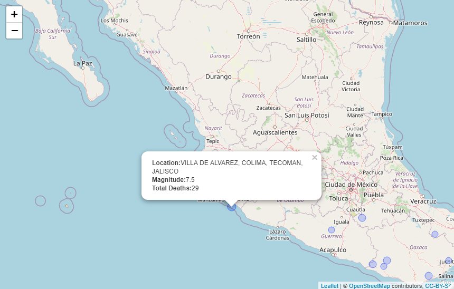This screenshot has width=454, height=289.
Task: Click the Total Deaths:29 text
Action: (175, 188)
